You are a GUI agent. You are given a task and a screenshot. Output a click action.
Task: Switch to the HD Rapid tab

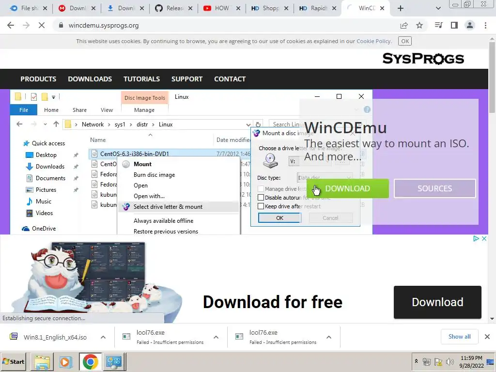click(314, 8)
